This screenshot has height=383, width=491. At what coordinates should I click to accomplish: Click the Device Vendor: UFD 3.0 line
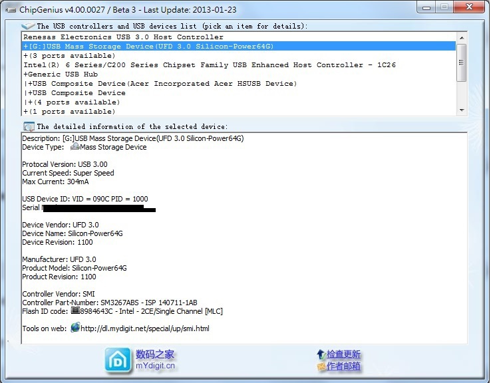click(61, 225)
